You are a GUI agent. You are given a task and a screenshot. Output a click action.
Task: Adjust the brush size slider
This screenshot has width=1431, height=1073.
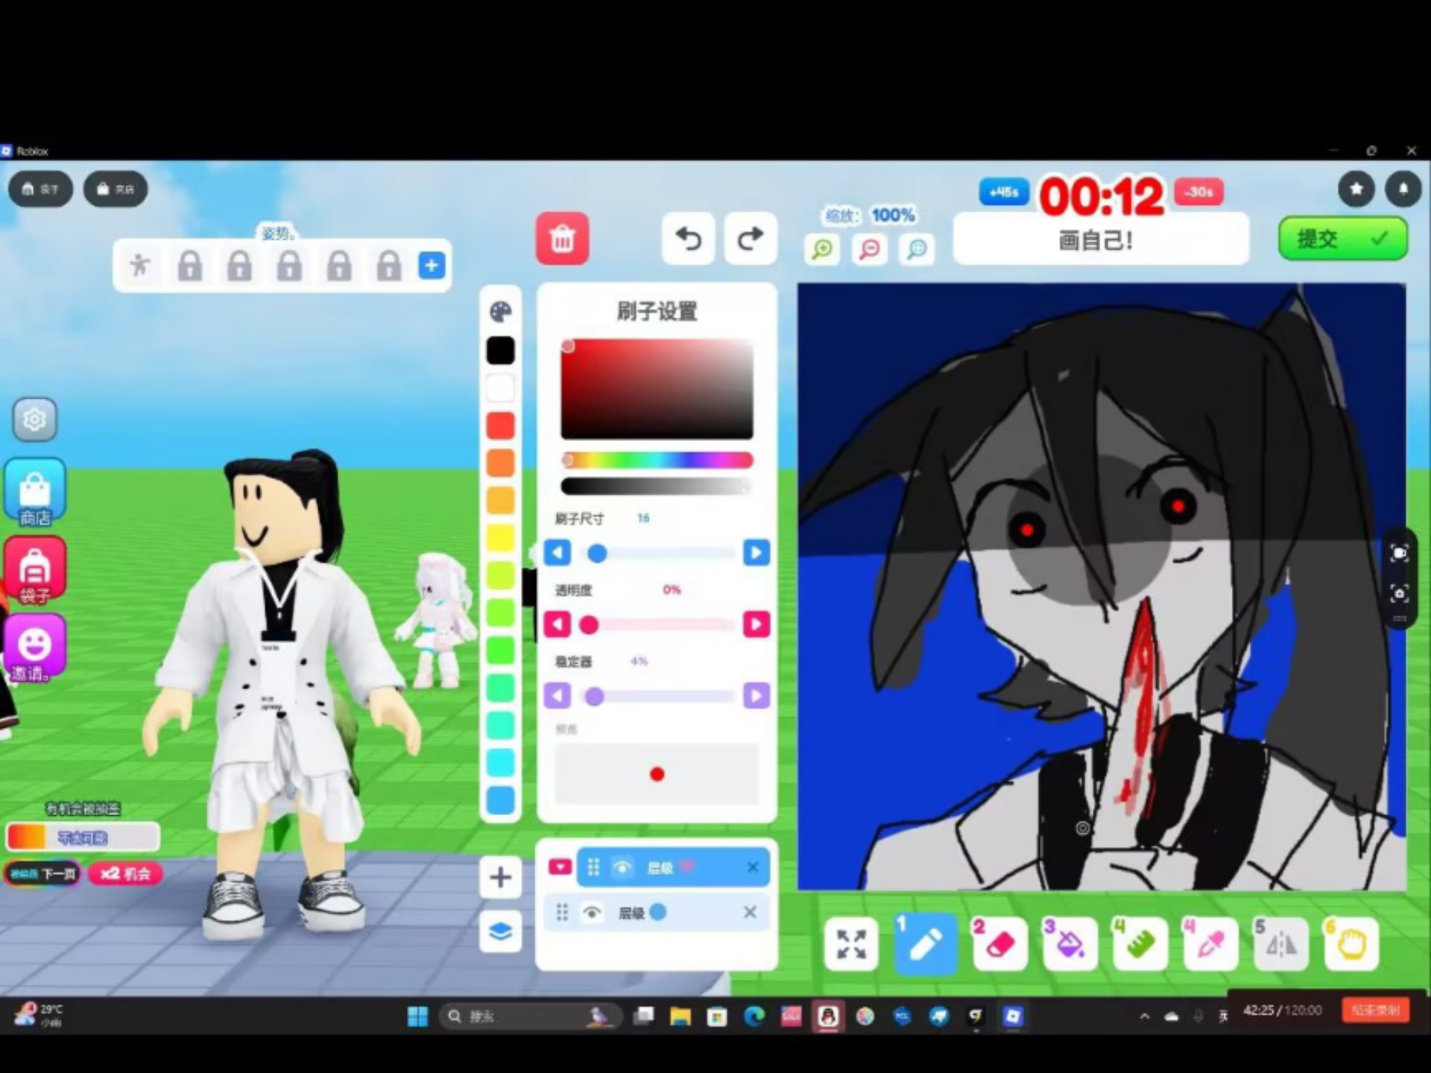tap(657, 553)
